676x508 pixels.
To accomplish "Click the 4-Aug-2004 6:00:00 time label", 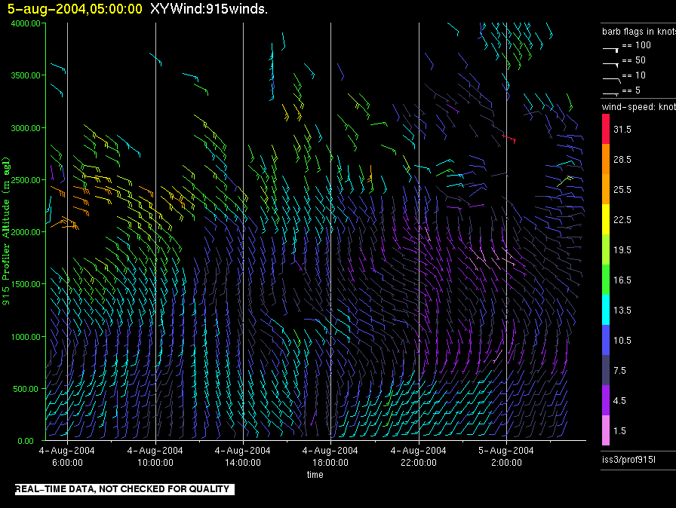I will pos(67,456).
